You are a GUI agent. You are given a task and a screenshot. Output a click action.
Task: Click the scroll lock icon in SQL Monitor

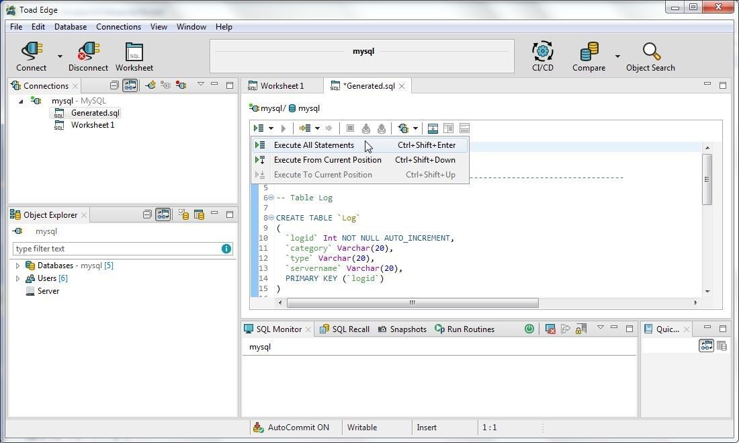[x=581, y=329]
